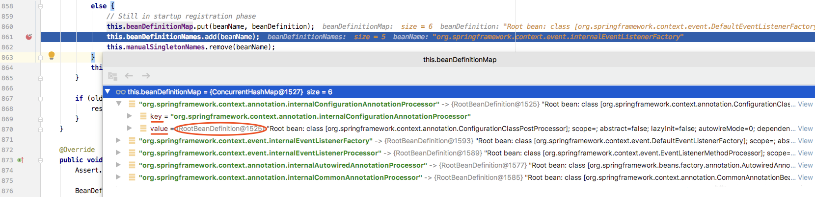Click the set-root folder icon in popup toolbar
The height and width of the screenshot is (197, 815).
click(112, 76)
